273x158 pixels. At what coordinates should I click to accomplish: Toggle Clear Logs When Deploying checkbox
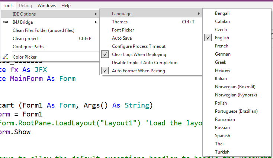105,55
